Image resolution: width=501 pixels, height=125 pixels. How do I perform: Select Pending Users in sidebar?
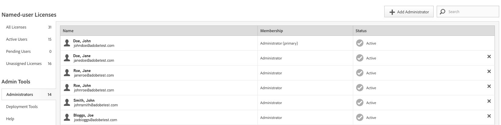pyautogui.click(x=18, y=51)
